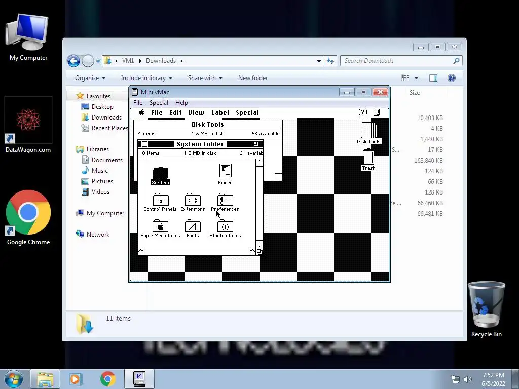
Task: Open Windows Explorer from the taskbar
Action: point(45,379)
